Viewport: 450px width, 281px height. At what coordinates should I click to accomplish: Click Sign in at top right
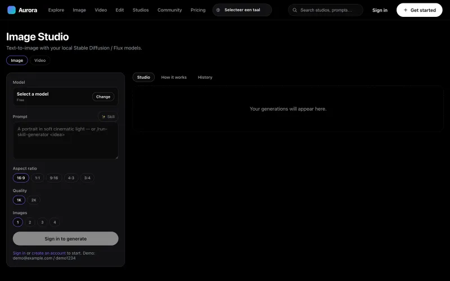[x=380, y=10]
